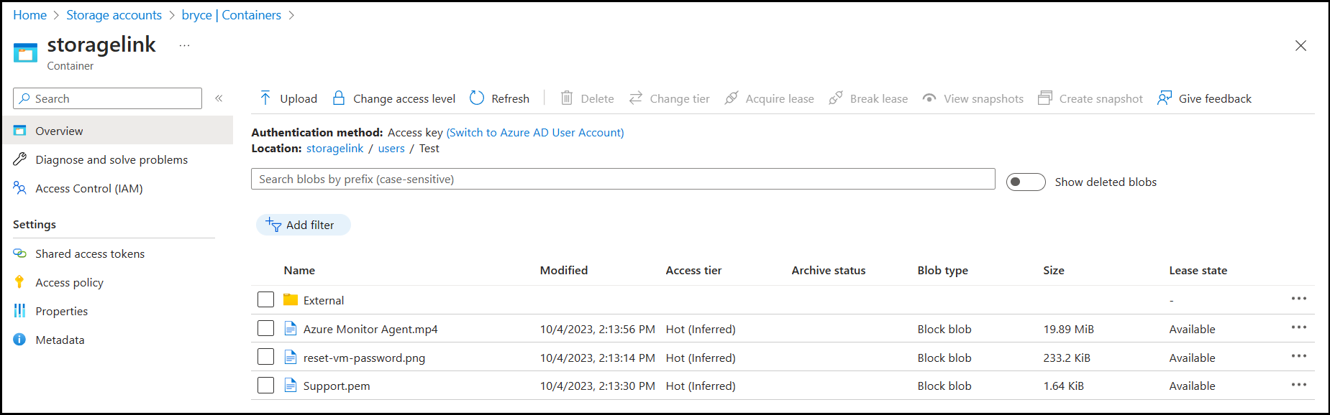
Task: Check the Azure Monitor Agent.mp4 checkbox
Action: 265,328
